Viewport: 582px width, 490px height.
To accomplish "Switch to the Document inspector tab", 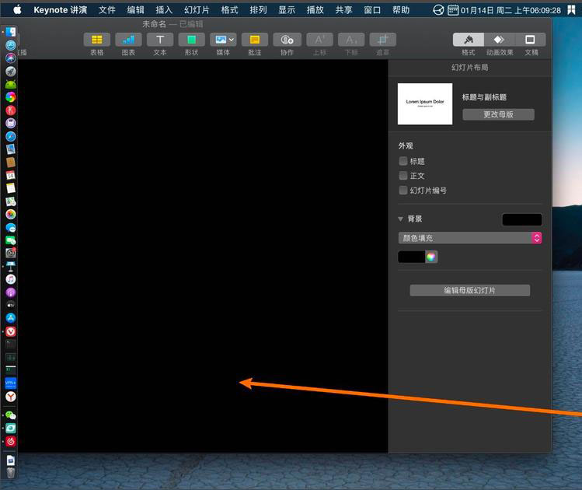I will [531, 40].
